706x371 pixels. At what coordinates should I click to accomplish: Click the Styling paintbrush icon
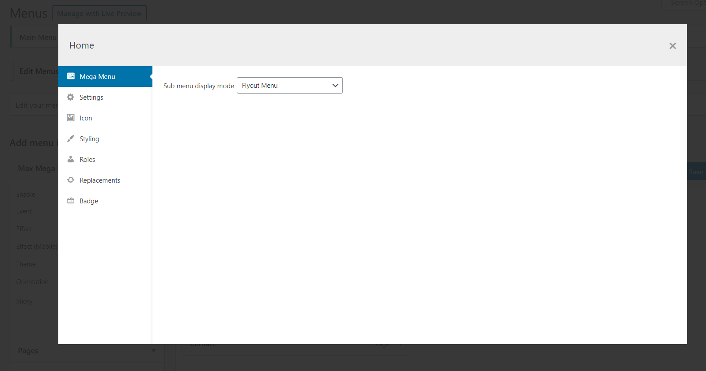[x=71, y=139]
